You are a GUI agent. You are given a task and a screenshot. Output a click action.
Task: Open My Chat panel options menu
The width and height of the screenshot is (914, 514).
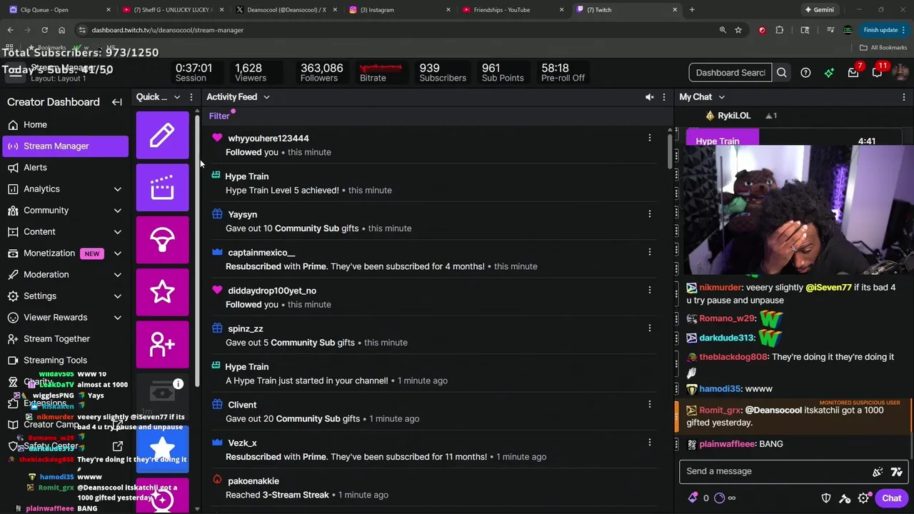(x=904, y=97)
